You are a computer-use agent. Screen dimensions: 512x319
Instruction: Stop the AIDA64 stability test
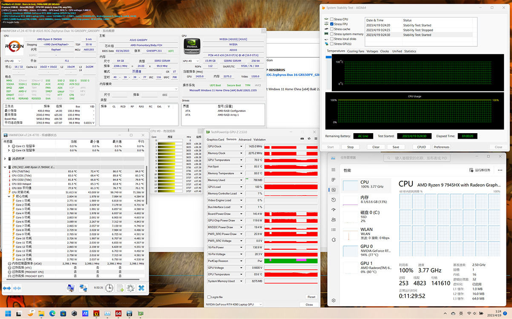350,147
